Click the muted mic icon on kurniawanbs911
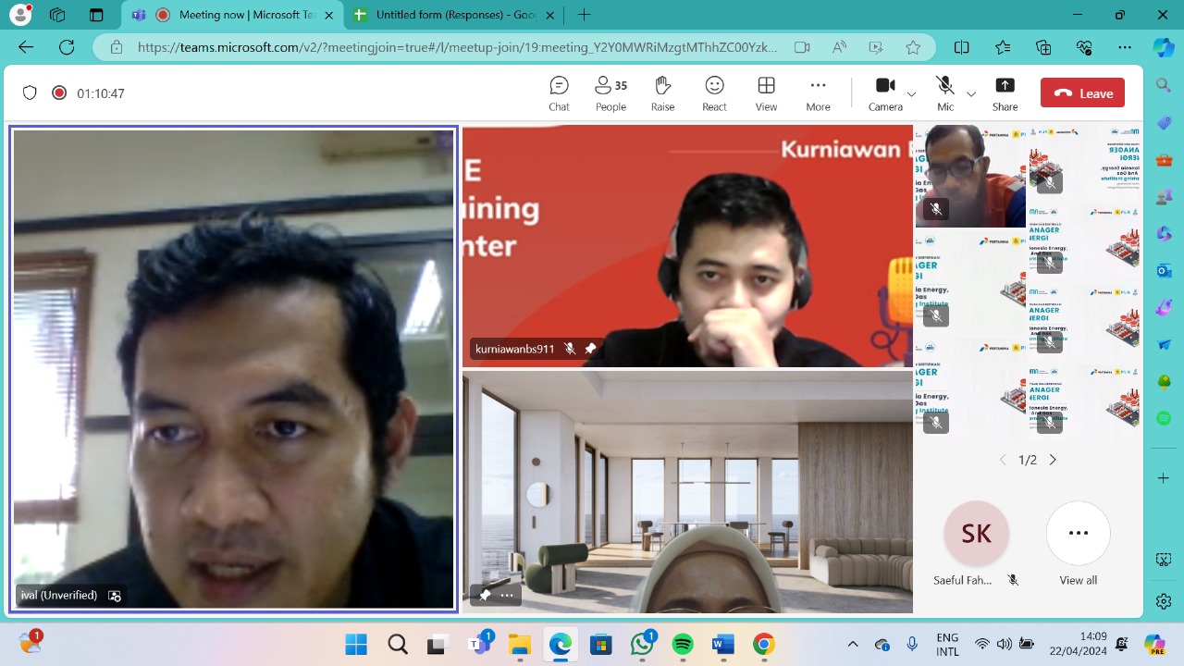 pos(570,349)
